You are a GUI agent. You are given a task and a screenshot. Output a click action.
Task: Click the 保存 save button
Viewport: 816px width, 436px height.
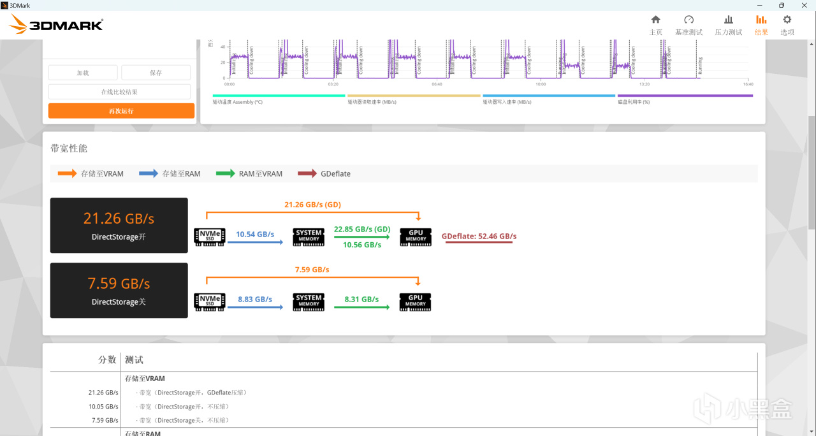[156, 73]
